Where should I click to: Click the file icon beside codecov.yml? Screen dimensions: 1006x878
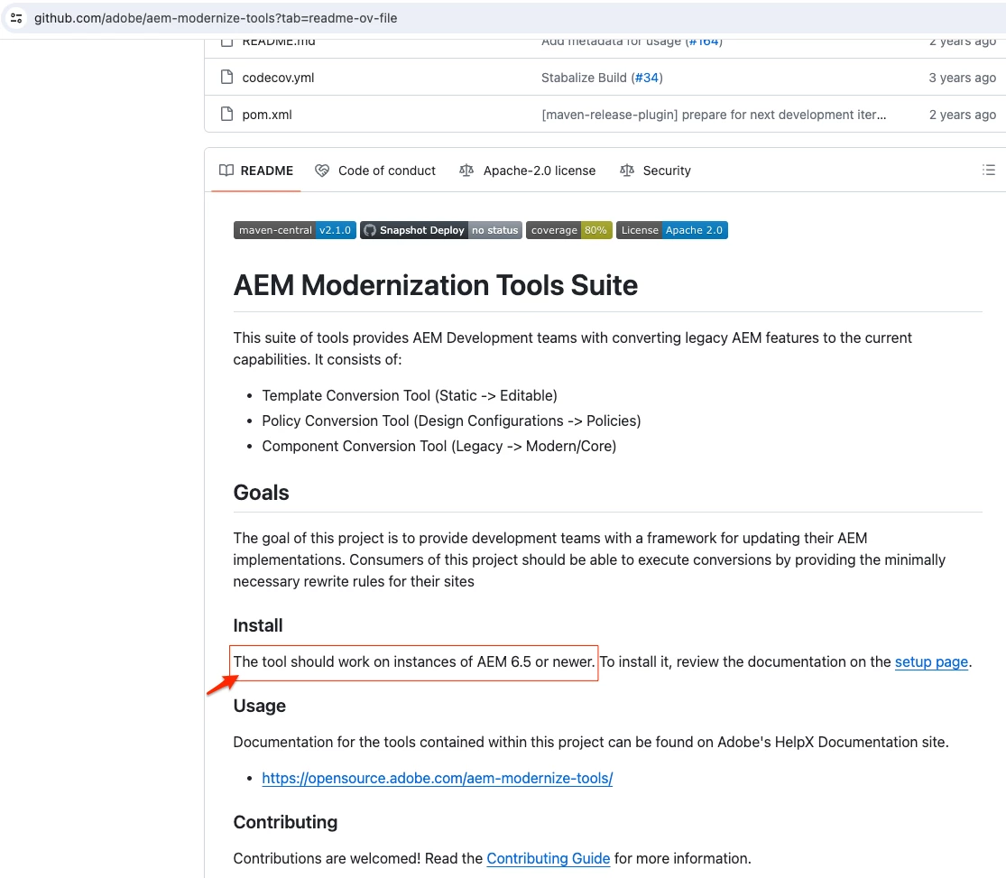click(x=226, y=77)
